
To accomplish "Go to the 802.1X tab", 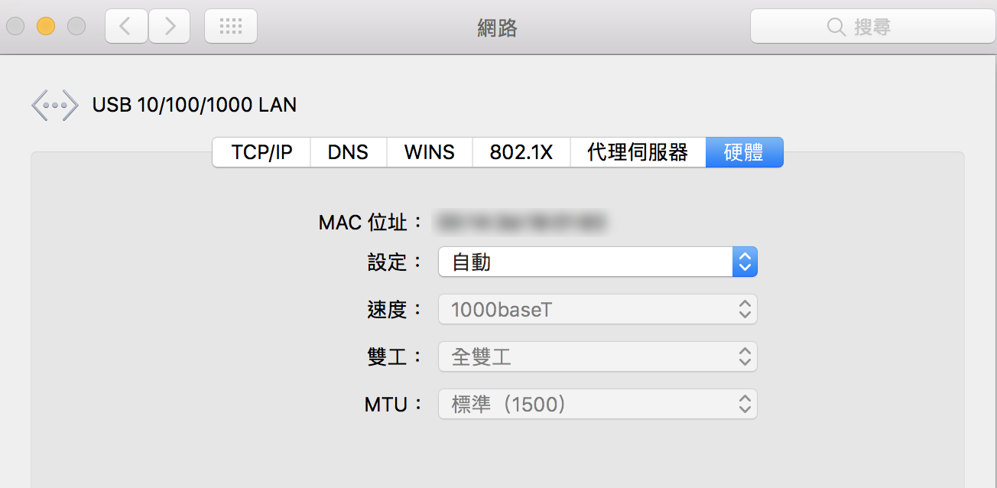I will (x=521, y=152).
